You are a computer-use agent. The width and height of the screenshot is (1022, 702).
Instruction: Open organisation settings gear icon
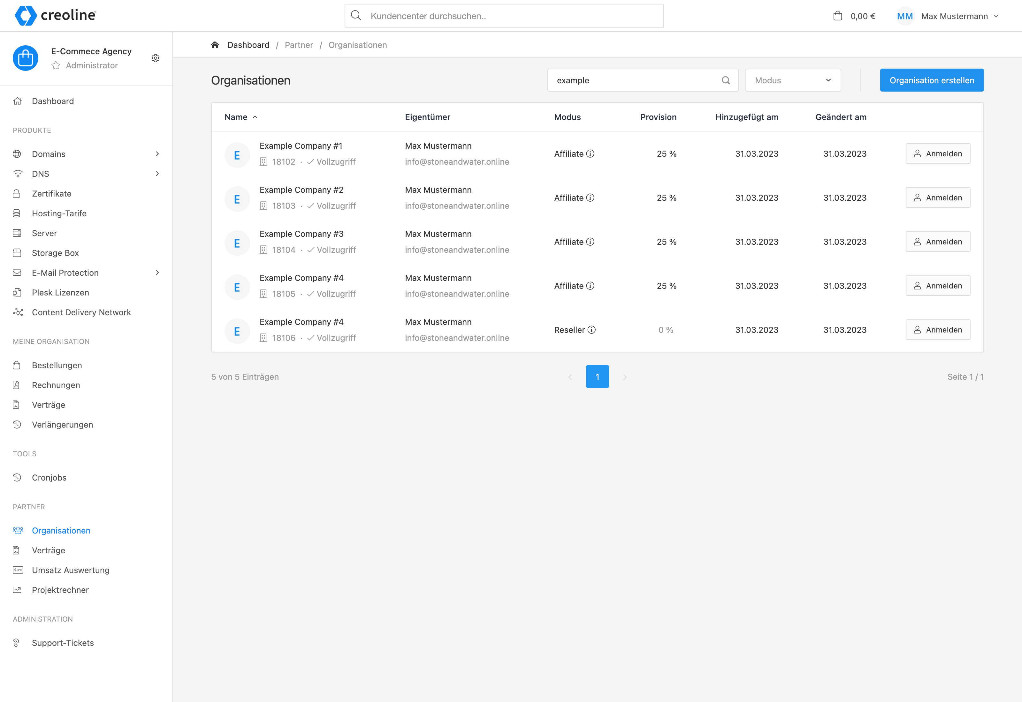click(155, 58)
